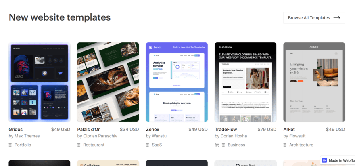Click the CMS database icon beside Business

(x=223, y=145)
